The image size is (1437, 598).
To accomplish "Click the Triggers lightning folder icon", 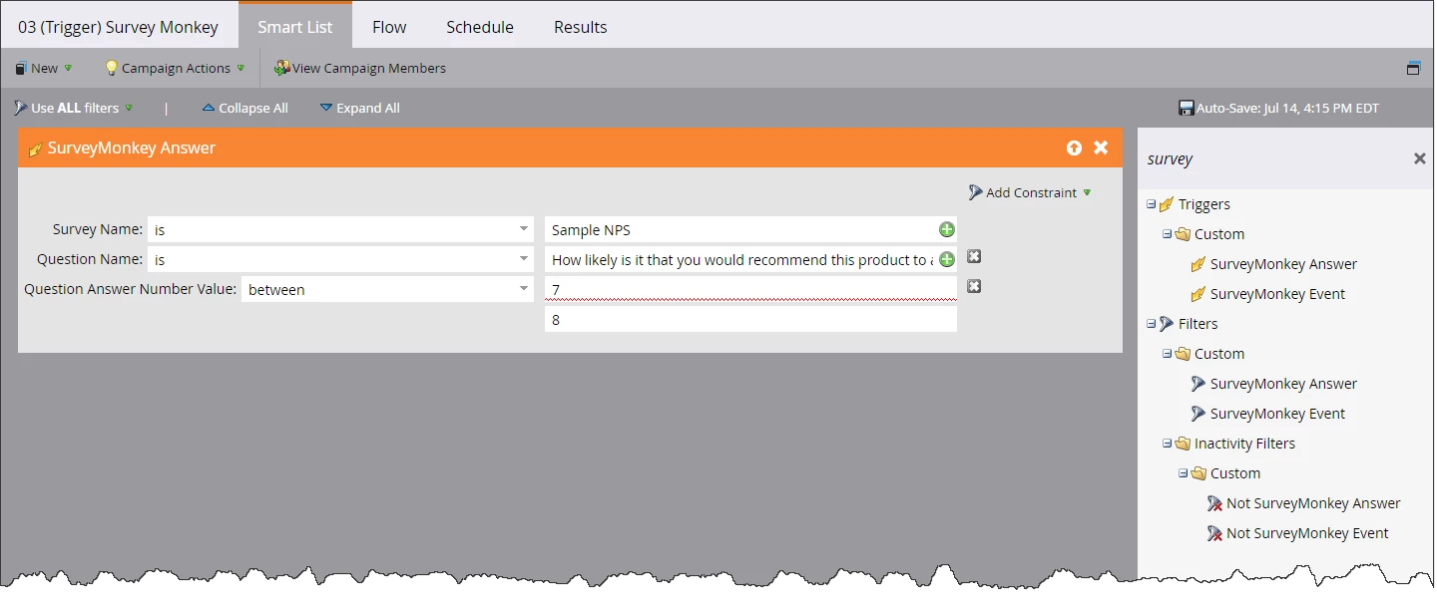I will (1167, 204).
